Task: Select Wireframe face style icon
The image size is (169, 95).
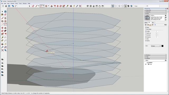Action: [119, 6]
